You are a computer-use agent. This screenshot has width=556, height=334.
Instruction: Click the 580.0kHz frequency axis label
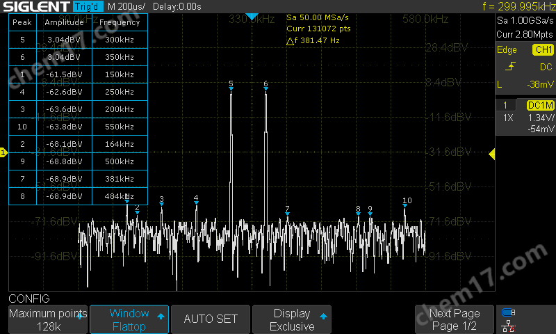pos(425,19)
